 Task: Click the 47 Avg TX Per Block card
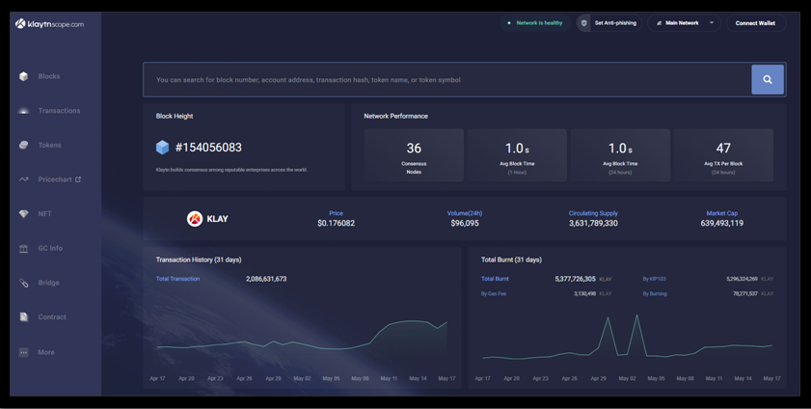pyautogui.click(x=723, y=155)
